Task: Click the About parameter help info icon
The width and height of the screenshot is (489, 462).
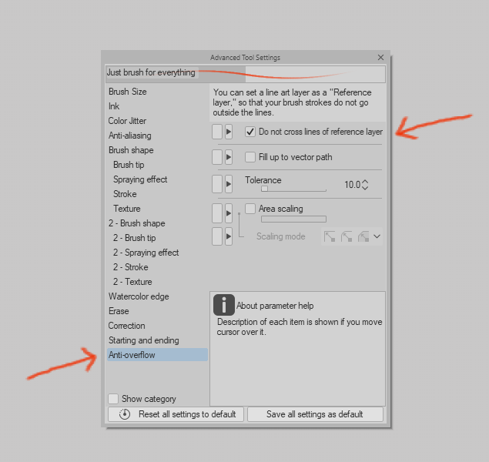Action: [x=224, y=305]
